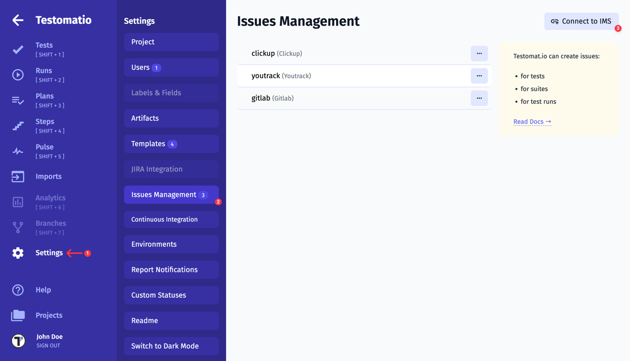Viewport: 630px width, 361px height.
Task: Open the Help question mark icon
Action: tap(18, 290)
